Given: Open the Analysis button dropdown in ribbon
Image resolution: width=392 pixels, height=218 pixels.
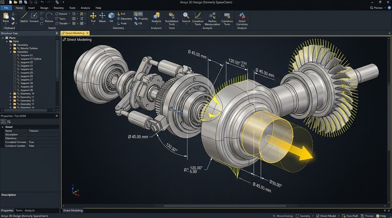Looking at the screenshot, I should click(156, 24).
